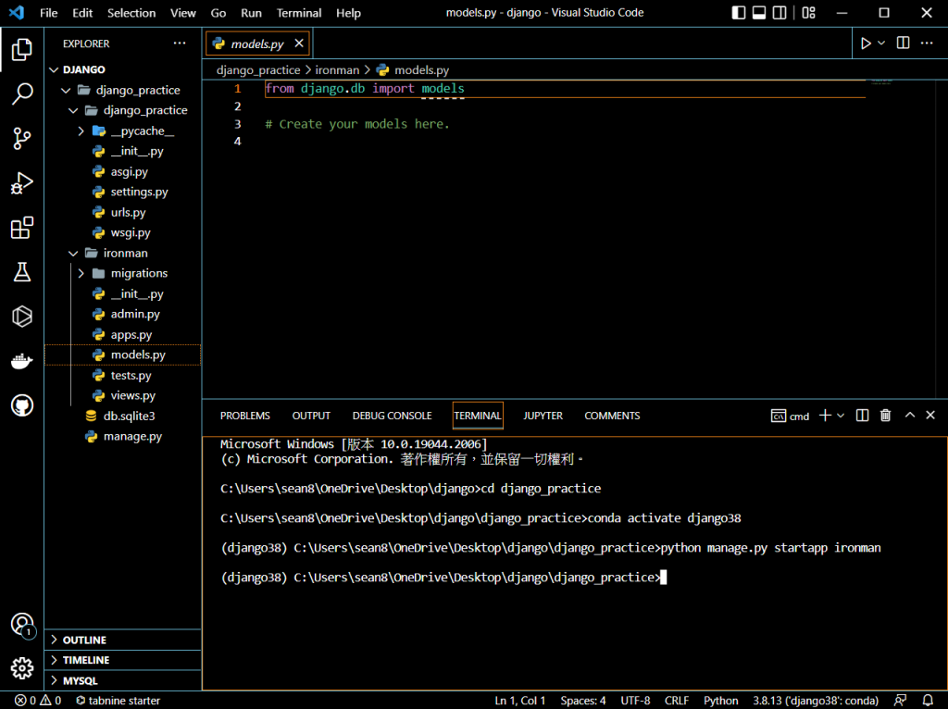
Task: Toggle secondary side bar visibility
Action: point(780,13)
